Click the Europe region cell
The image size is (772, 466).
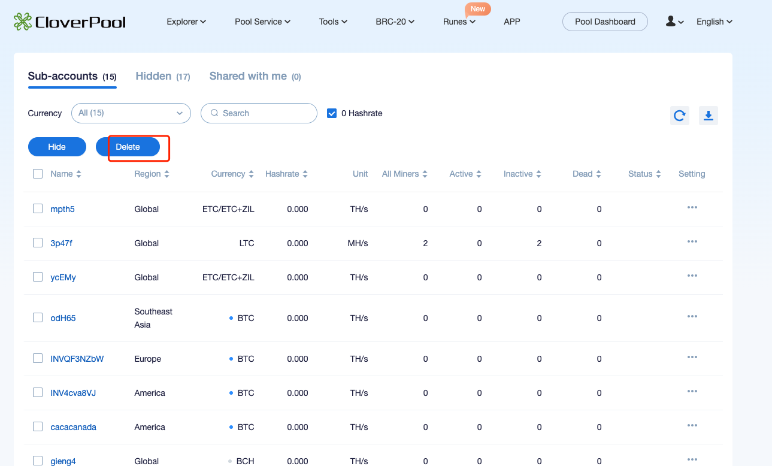coord(148,359)
